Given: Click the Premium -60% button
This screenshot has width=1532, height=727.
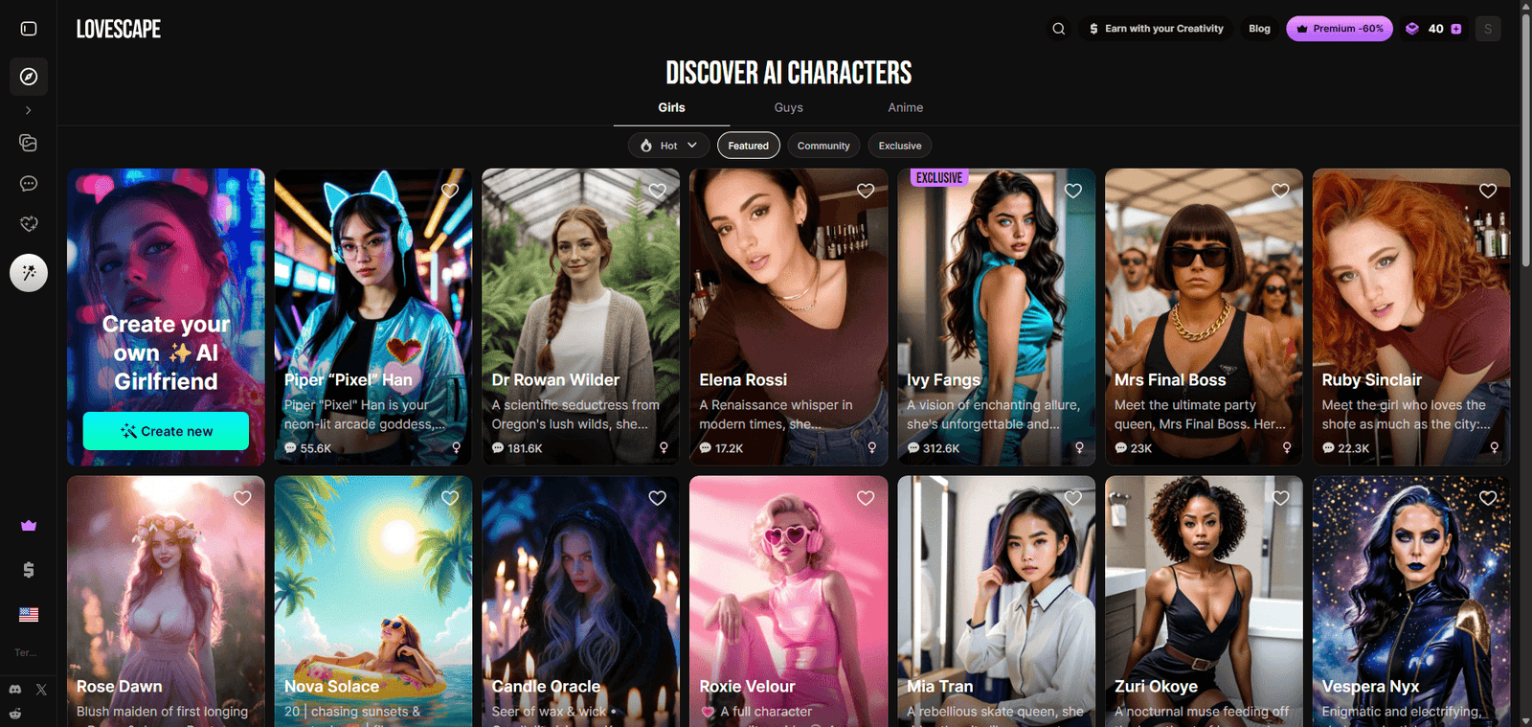Looking at the screenshot, I should point(1340,29).
